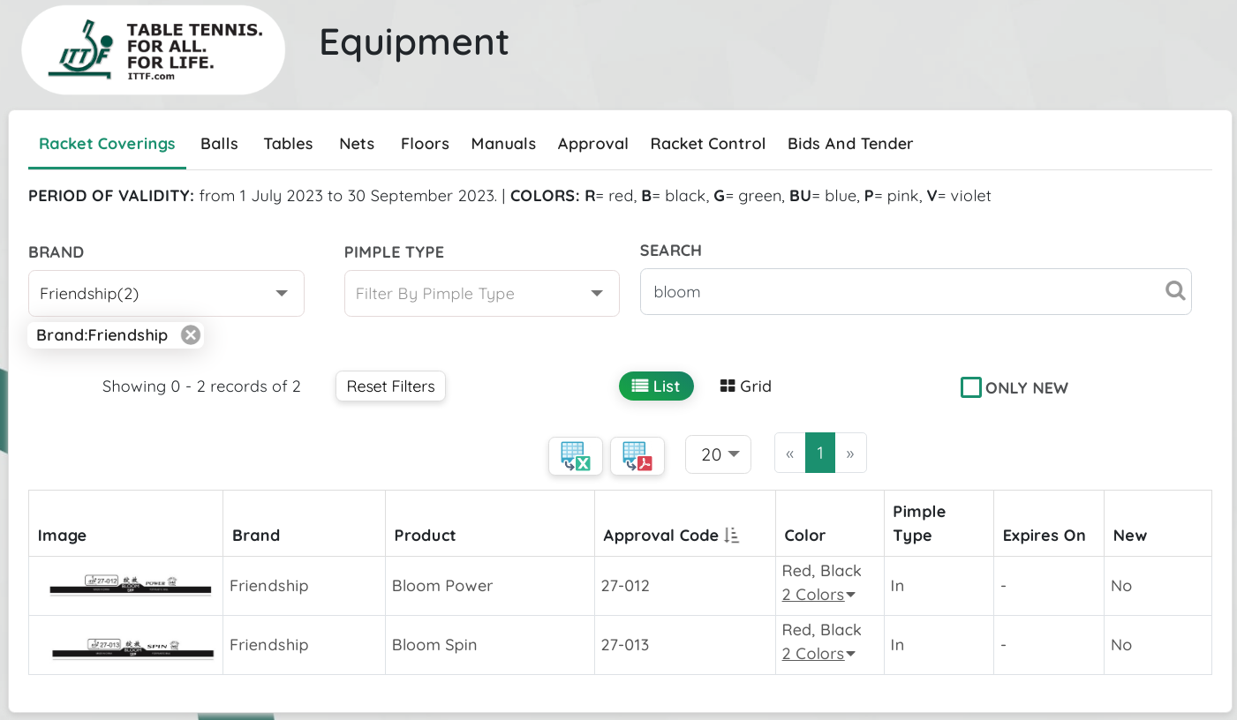The height and width of the screenshot is (720, 1237).
Task: Open the Balls tab
Action: click(x=219, y=144)
